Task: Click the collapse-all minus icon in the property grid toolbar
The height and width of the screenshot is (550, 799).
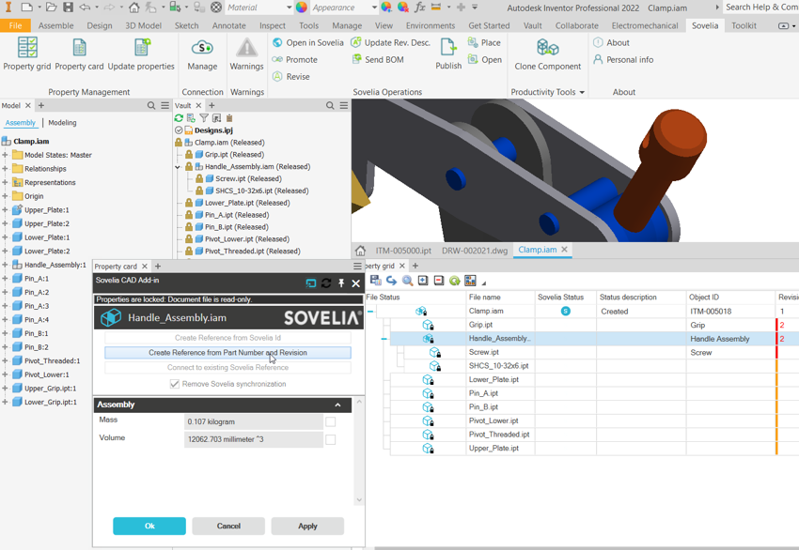Action: (x=439, y=281)
